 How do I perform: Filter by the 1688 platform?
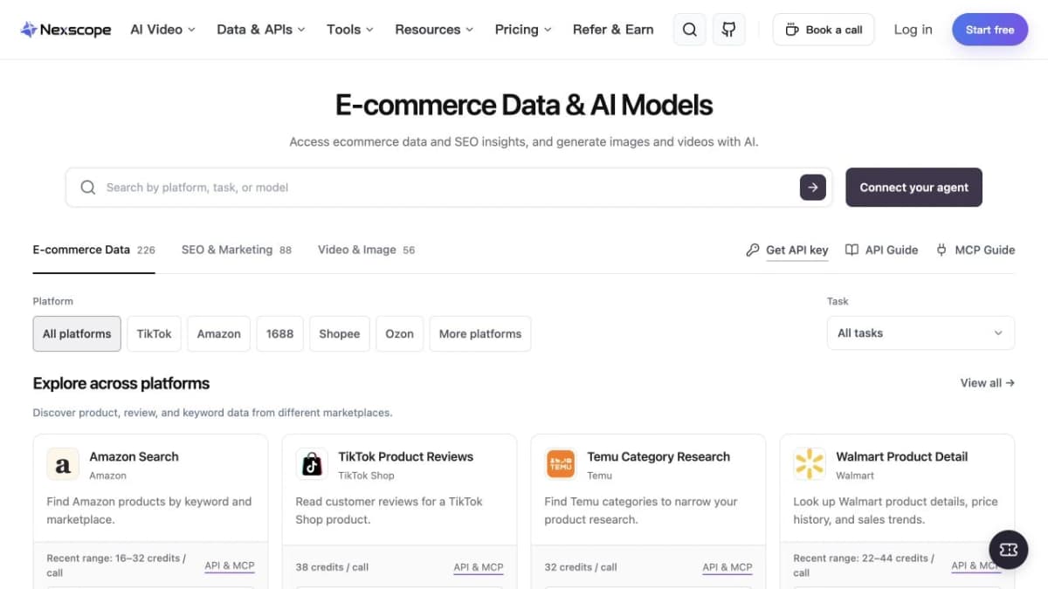279,333
